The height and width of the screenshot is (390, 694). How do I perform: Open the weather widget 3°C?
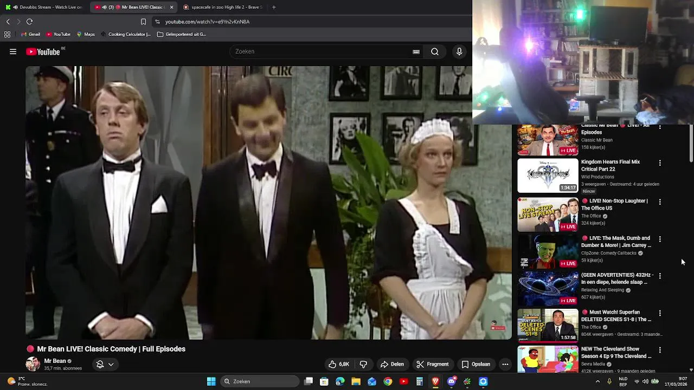(x=27, y=381)
